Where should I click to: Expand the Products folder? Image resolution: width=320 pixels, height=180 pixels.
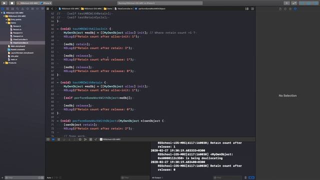[x=4, y=63]
